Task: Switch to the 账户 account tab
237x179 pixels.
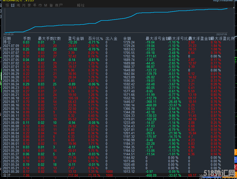Action: point(59,5)
